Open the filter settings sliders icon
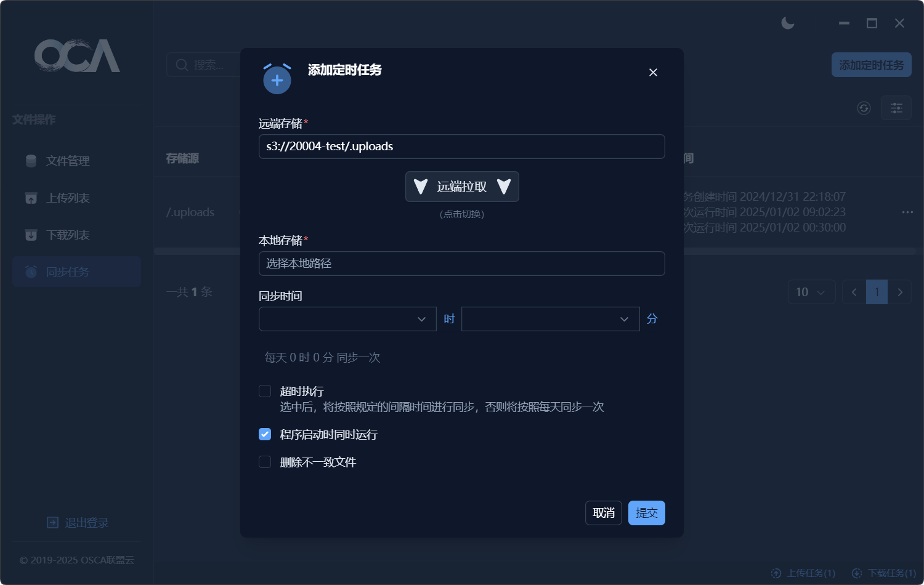Screen dimensions: 924x585 (x=896, y=108)
